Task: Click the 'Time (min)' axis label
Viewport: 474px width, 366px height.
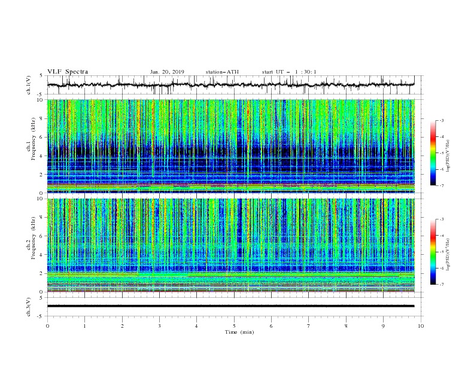Action: coord(239,332)
